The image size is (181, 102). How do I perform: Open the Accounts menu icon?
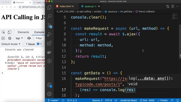[49, 85]
